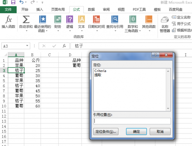The image size is (192, 146).
Task: Switch to the 模板 tab
Action: click(x=157, y=10)
